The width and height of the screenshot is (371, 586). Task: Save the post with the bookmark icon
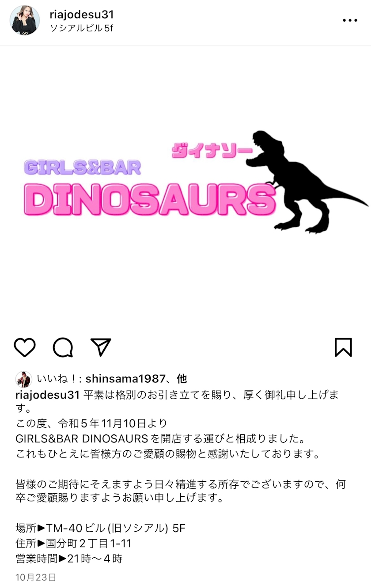(343, 347)
